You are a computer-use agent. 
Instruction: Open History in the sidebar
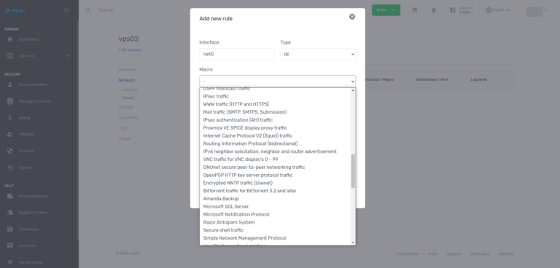26,167
